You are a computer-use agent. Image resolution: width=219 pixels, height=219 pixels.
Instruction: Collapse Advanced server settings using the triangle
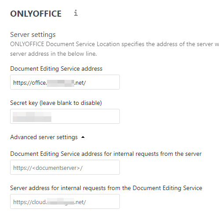[83, 137]
